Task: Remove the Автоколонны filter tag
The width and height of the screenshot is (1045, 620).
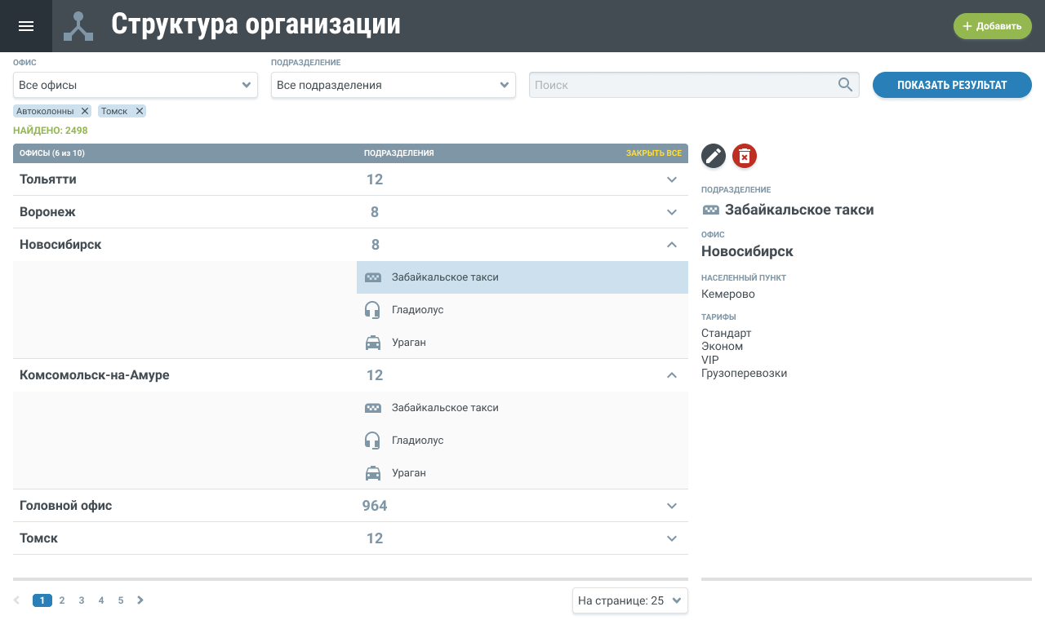Action: pyautogui.click(x=85, y=111)
